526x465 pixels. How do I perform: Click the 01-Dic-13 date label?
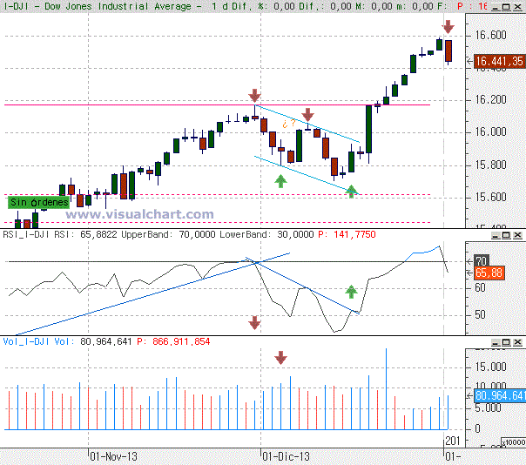286,456
